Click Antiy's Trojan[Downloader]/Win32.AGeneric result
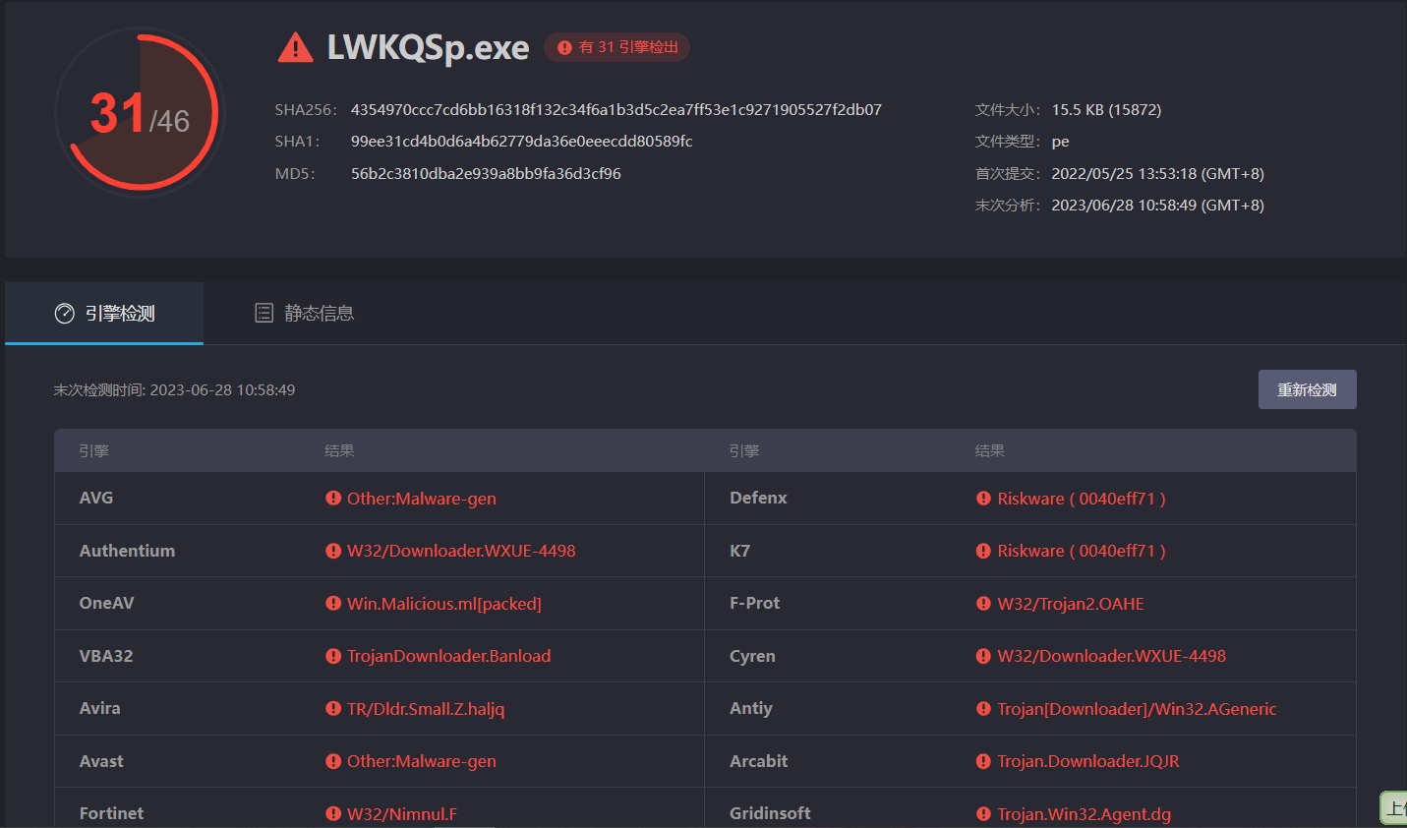 (1137, 709)
